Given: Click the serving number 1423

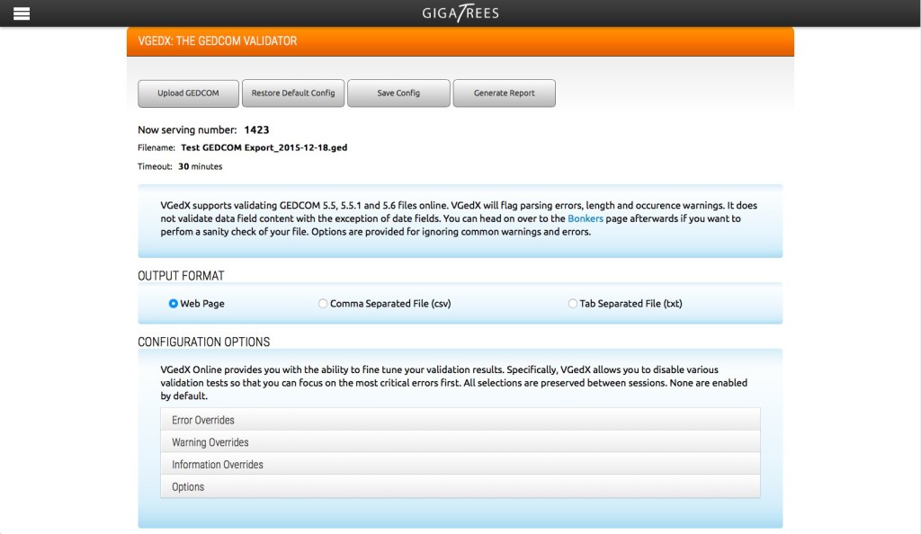Looking at the screenshot, I should tap(256, 129).
